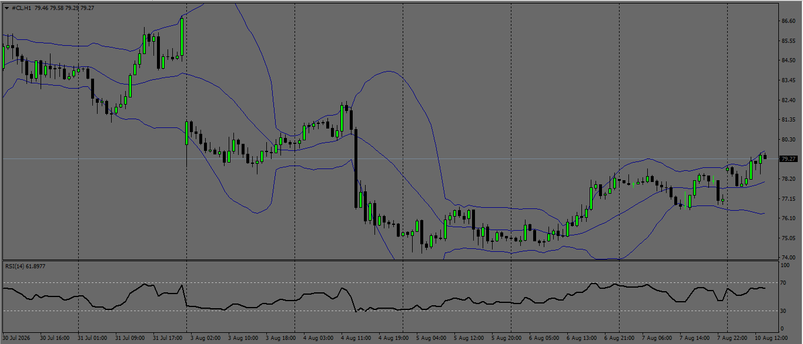The height and width of the screenshot is (344, 803).
Task: Click the 4 Aug 11:00 time label
Action: [356, 338]
